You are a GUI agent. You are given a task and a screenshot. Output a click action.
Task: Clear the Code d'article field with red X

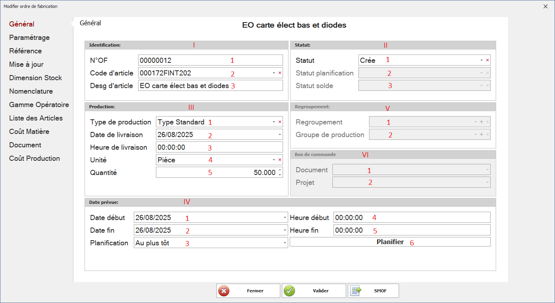[x=280, y=73]
